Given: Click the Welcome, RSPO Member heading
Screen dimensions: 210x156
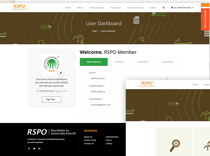Looking at the screenshot, I should (x=108, y=52).
